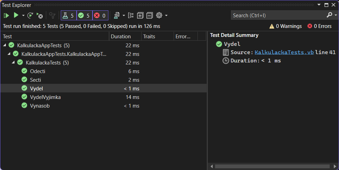This screenshot has width=339, height=170.
Task: Click the 0 Warnings indicator
Action: (x=285, y=26)
